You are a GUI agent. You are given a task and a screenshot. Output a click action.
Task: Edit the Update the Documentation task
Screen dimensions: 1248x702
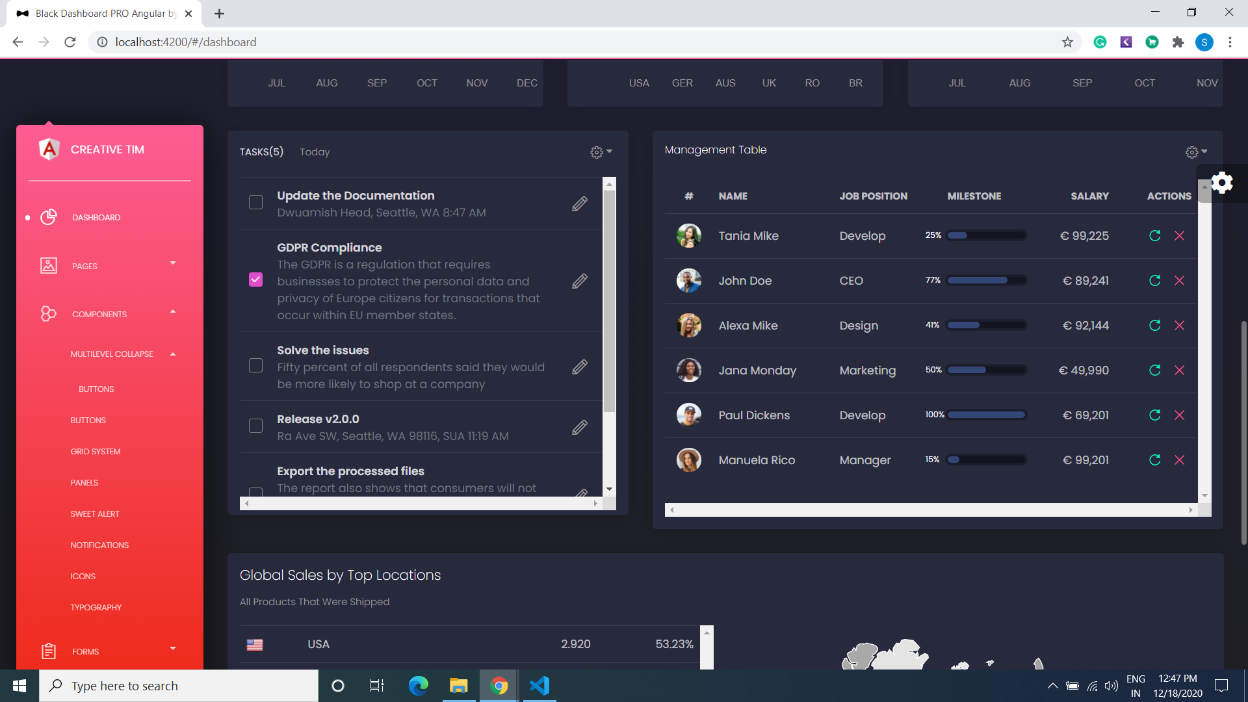pos(579,203)
